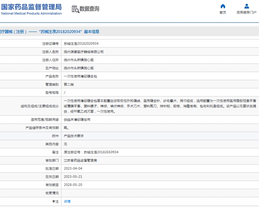Click the 第二类 management category value
Viewport: 259px width, 209px height.
(69, 84)
